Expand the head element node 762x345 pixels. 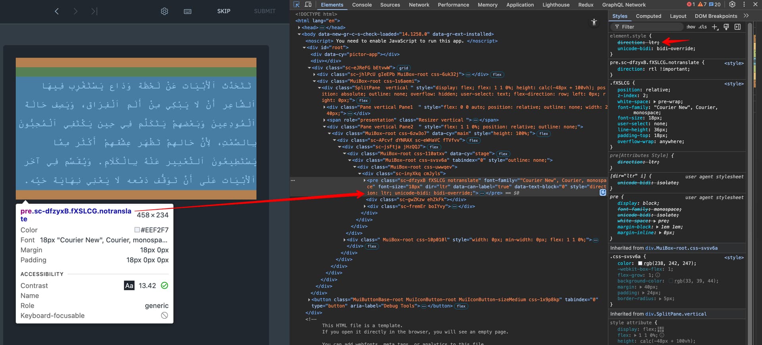tap(299, 28)
